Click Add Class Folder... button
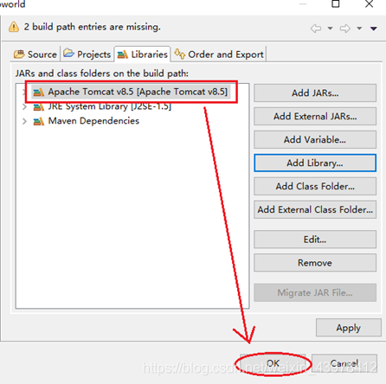Image resolution: width=386 pixels, height=384 pixels. pyautogui.click(x=315, y=187)
